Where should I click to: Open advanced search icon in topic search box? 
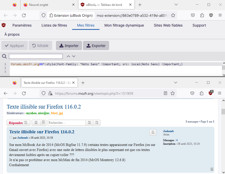click(x=97, y=123)
